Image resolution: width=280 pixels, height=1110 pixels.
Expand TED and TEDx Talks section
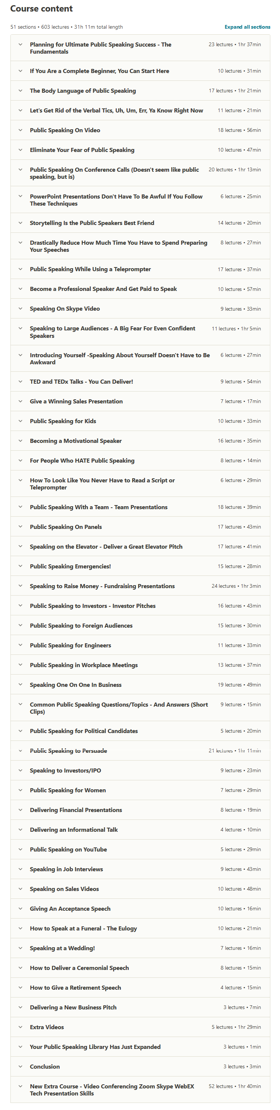tap(81, 381)
